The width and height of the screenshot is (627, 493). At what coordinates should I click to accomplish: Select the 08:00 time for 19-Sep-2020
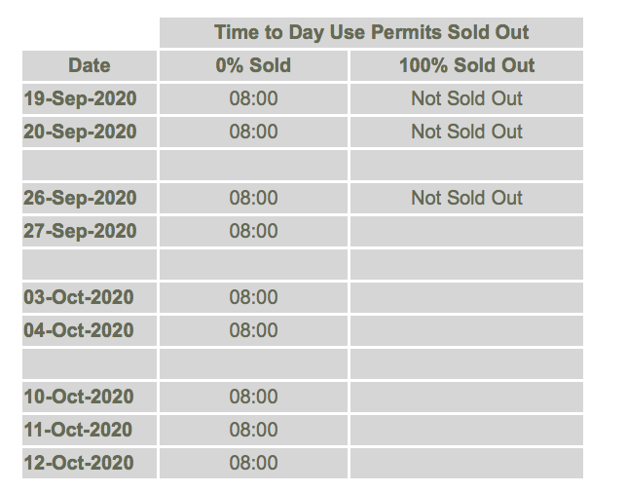pyautogui.click(x=253, y=98)
